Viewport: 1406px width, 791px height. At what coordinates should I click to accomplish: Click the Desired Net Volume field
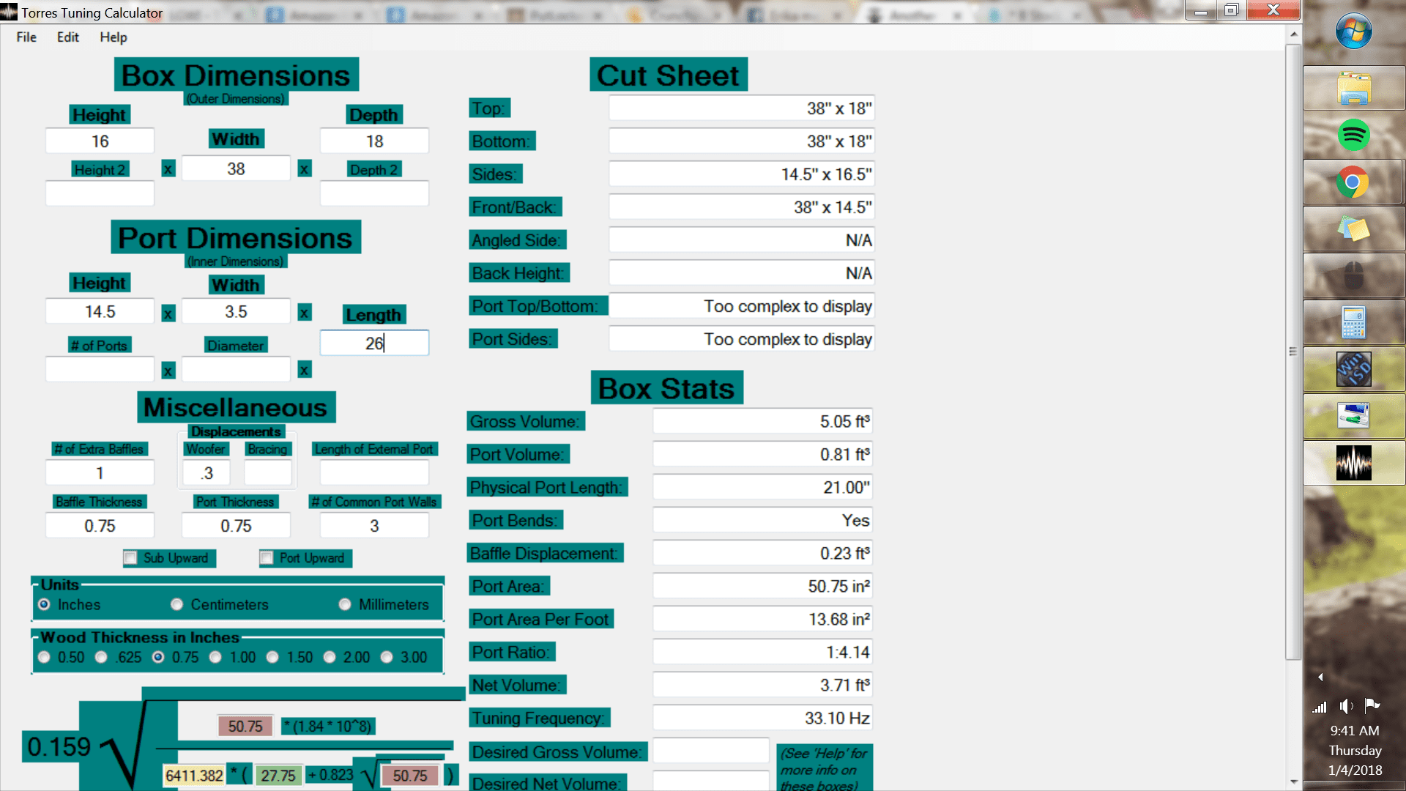pyautogui.click(x=710, y=781)
